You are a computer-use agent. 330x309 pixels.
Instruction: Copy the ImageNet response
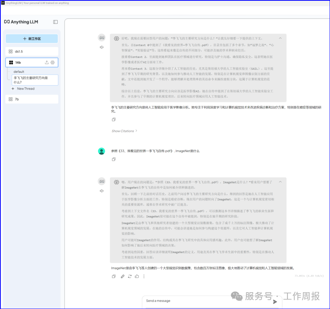point(114,277)
